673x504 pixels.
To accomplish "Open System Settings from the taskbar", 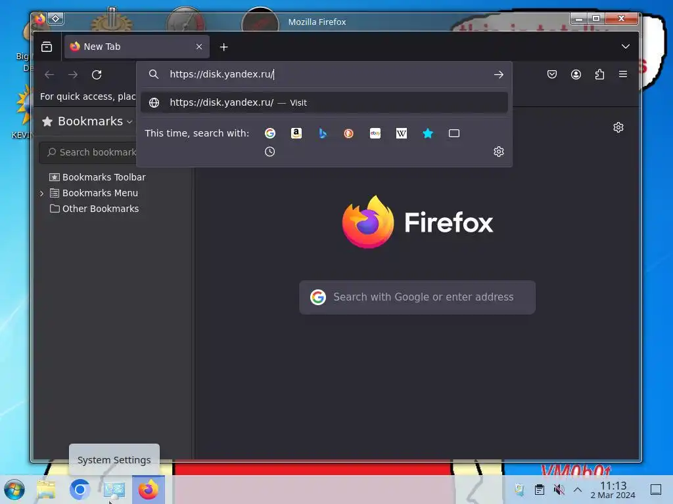I will [114, 490].
